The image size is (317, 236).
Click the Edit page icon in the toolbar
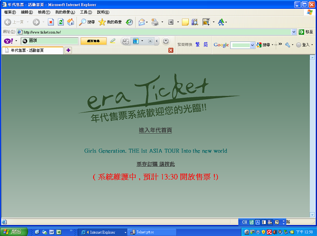point(171,22)
